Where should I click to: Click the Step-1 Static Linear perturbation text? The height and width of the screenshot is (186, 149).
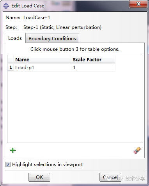(62, 27)
